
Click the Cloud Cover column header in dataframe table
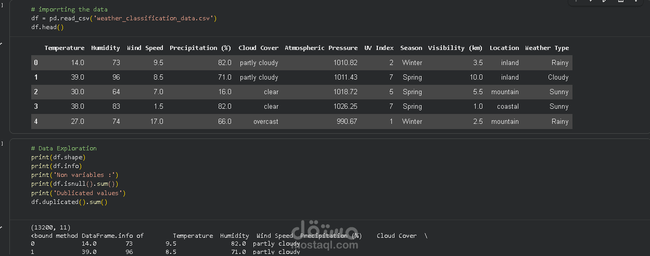259,48
